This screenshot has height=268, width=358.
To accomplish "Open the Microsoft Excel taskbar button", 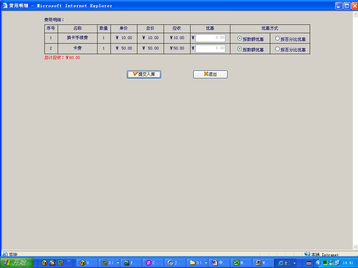I will tap(242, 263).
